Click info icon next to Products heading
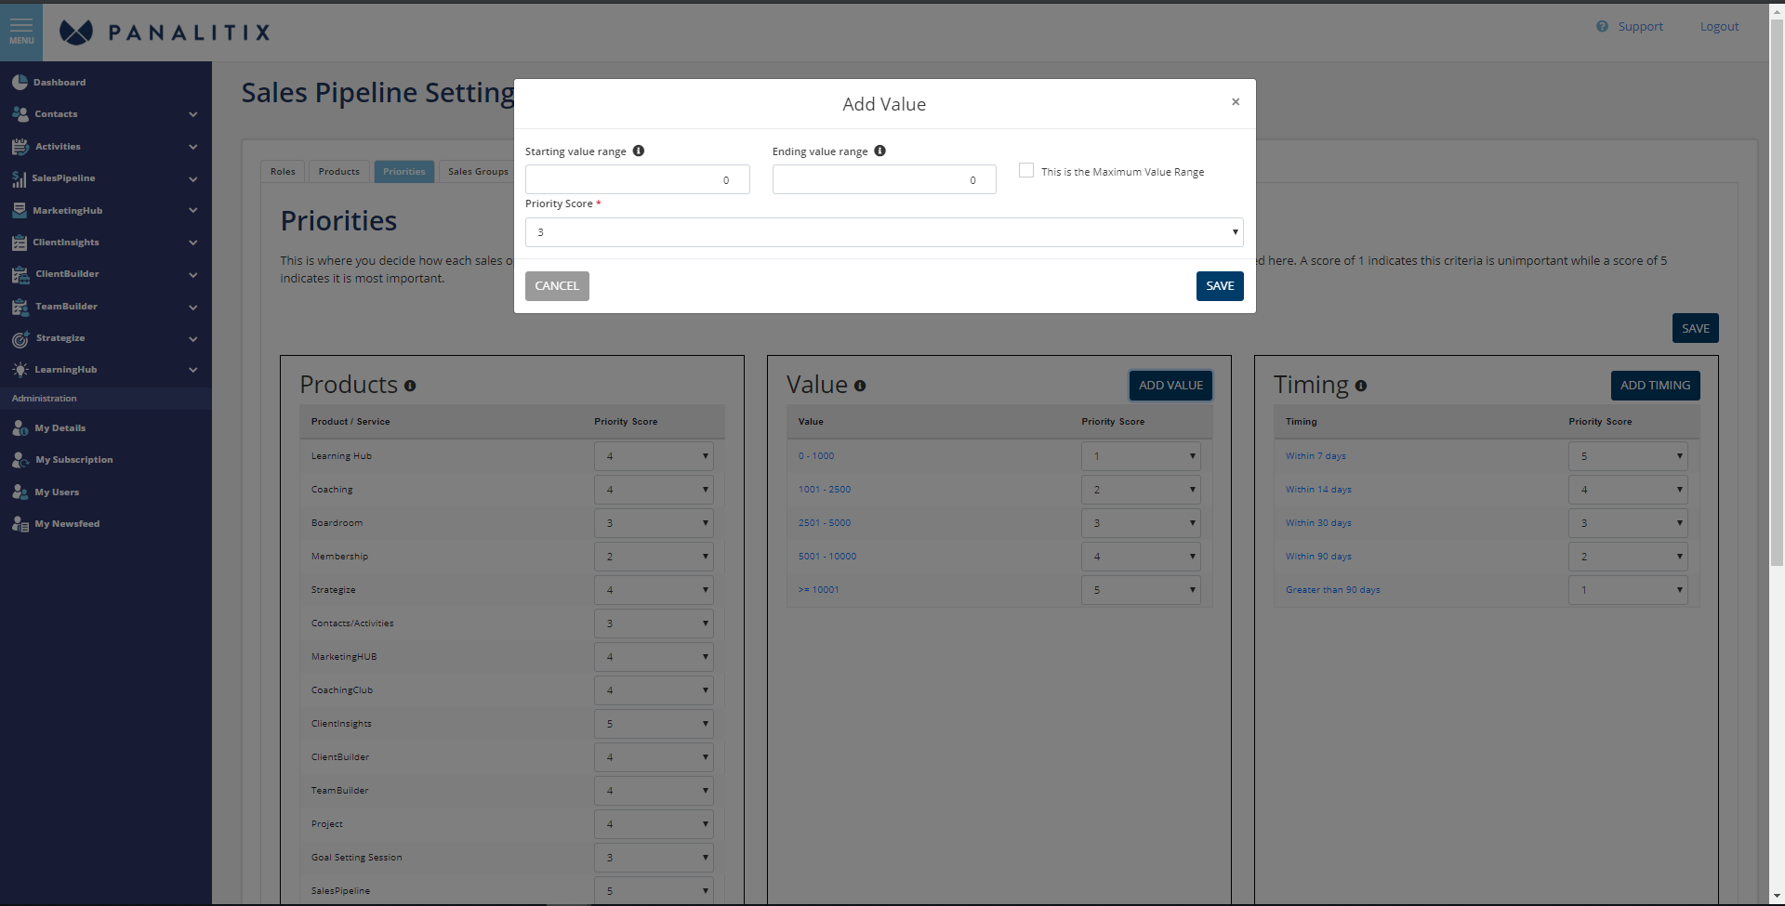This screenshot has height=906, width=1785. 410,386
